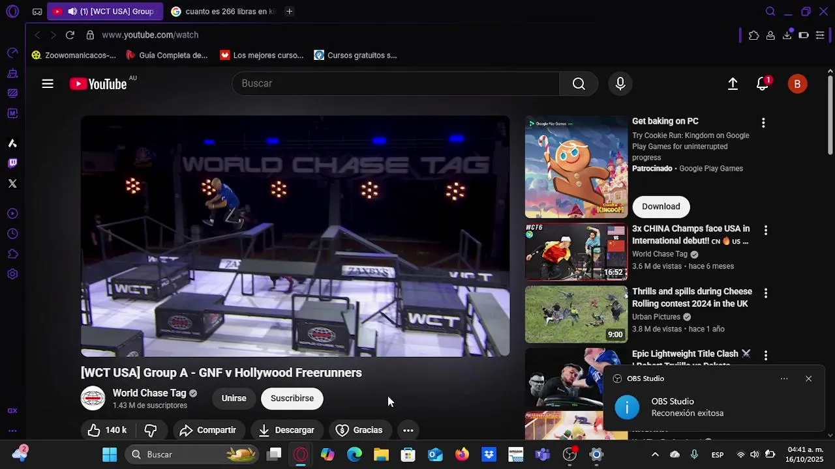Open Thrills and spills Cheese Rolling title

(x=692, y=298)
